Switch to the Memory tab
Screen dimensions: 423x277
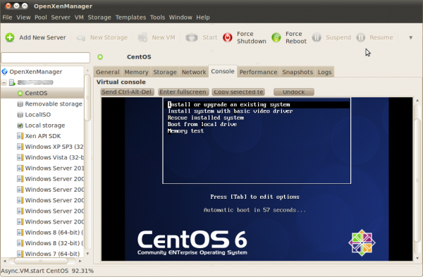click(x=137, y=72)
